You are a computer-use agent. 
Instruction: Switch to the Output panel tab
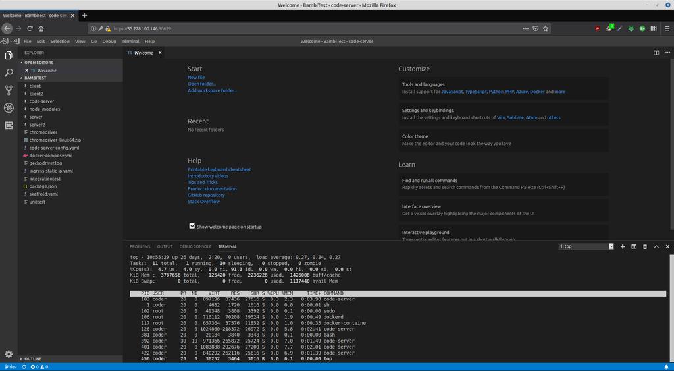pyautogui.click(x=165, y=246)
